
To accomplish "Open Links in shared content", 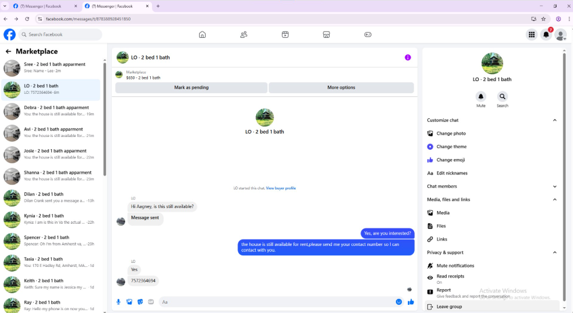I will pos(492,239).
